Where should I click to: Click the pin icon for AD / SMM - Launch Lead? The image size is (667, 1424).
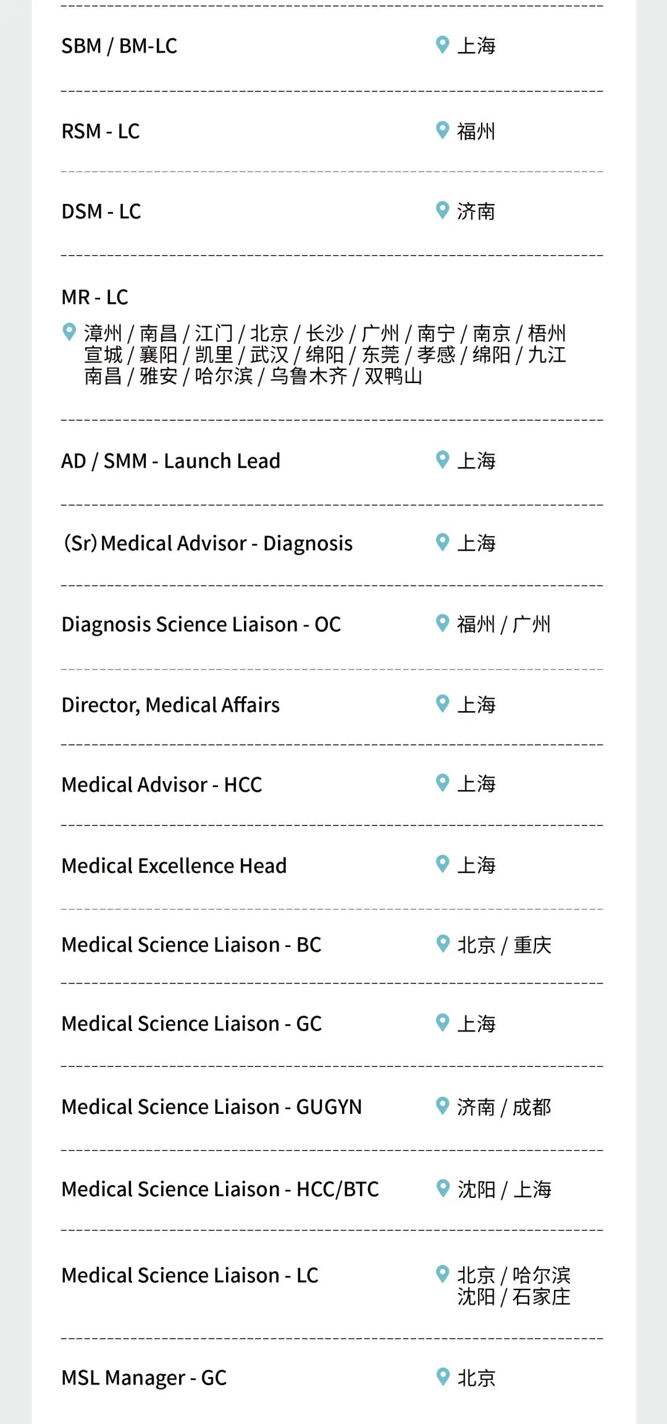pyautogui.click(x=442, y=460)
